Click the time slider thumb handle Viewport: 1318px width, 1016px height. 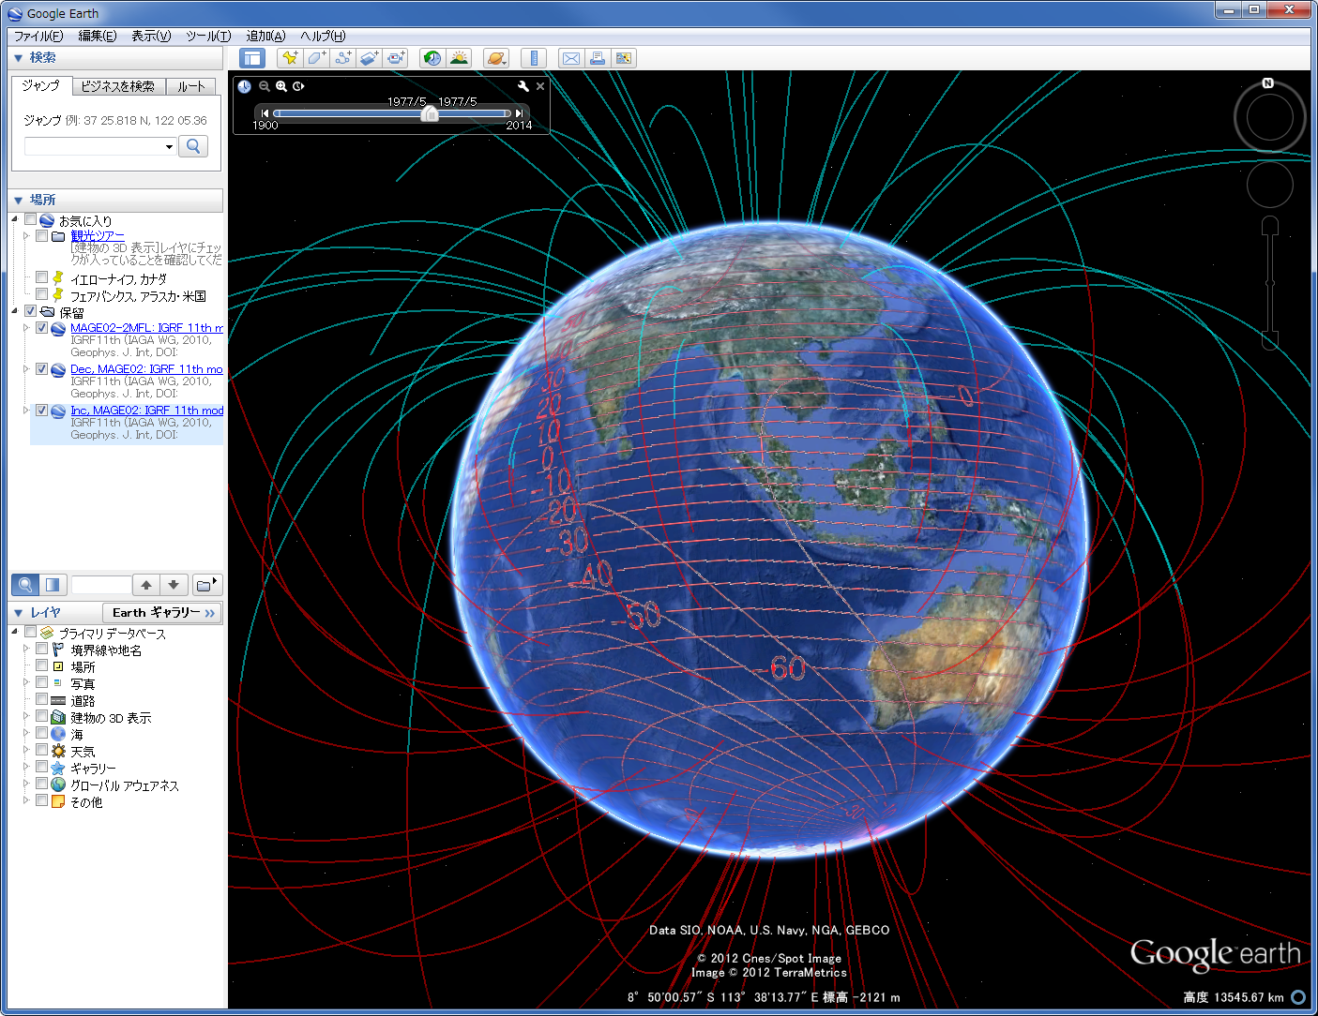[x=430, y=114]
